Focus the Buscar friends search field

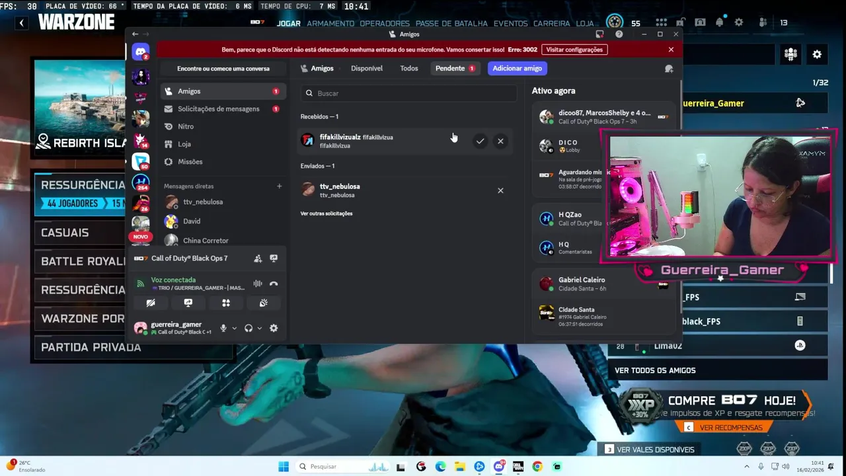coord(408,93)
